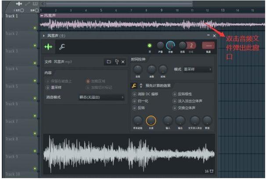Click the 输出 fade-out knob
This screenshot has width=266, height=179.
[180, 121]
